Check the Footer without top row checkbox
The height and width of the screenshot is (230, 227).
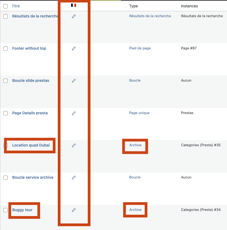[x=5, y=49]
